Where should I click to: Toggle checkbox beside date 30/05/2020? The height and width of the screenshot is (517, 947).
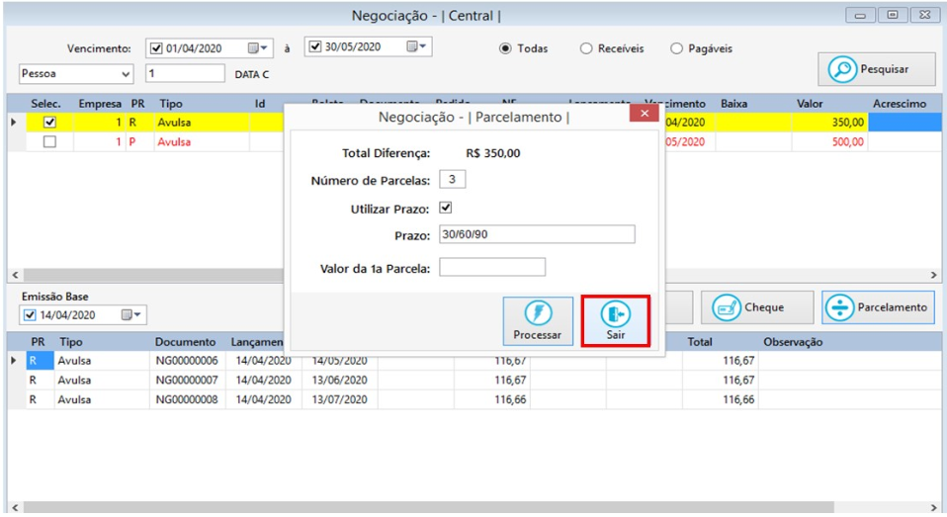(315, 46)
